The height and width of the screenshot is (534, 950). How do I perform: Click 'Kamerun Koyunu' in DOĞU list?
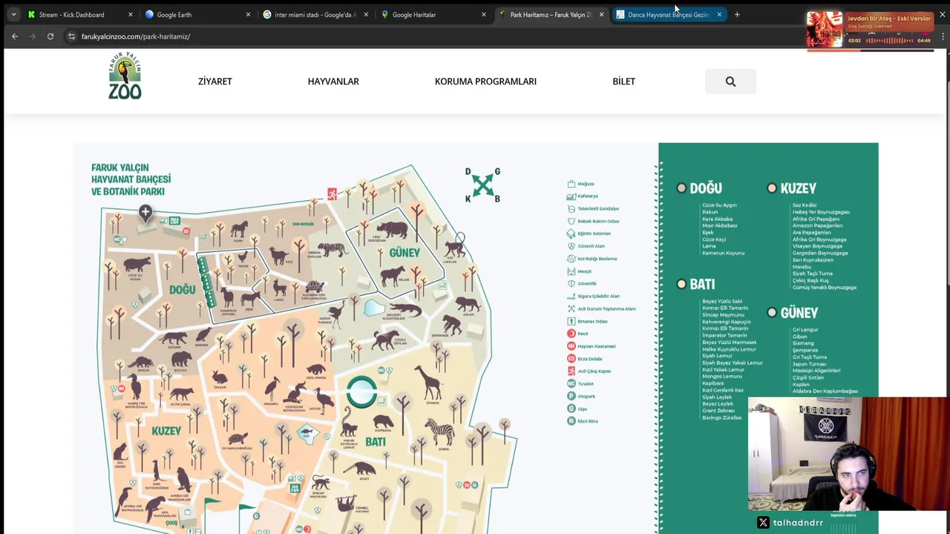click(x=723, y=253)
